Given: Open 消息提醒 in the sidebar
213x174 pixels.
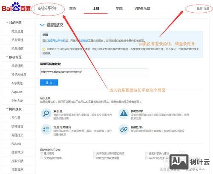Looking at the screenshot, I should click(x=17, y=48).
